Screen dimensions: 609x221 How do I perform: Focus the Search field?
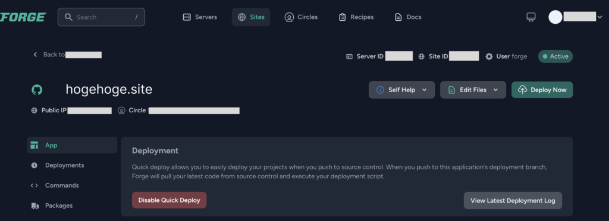(x=101, y=17)
